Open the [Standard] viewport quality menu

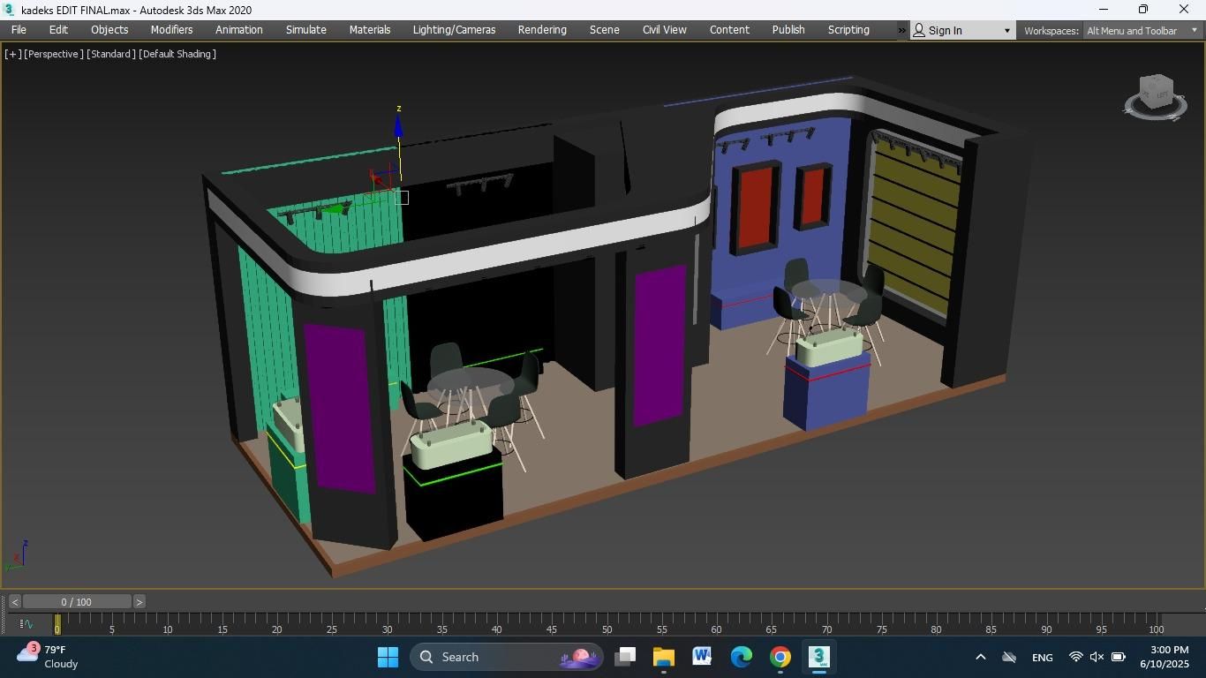pyautogui.click(x=111, y=54)
